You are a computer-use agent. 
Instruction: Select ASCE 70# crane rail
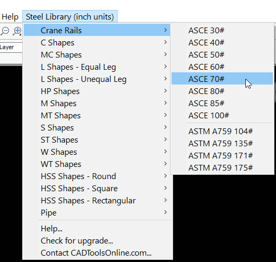click(x=222, y=79)
